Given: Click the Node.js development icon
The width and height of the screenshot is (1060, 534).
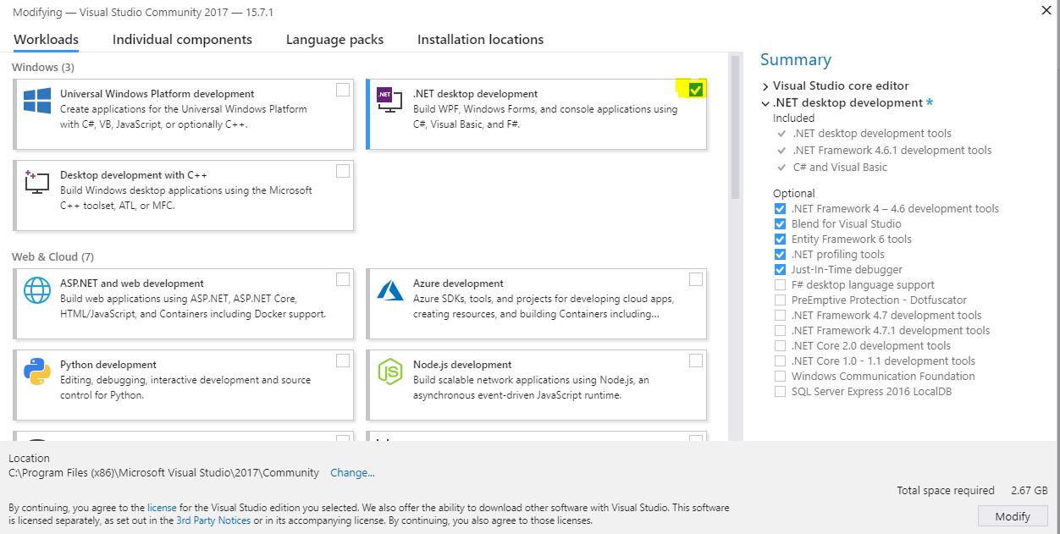Looking at the screenshot, I should pos(389,372).
